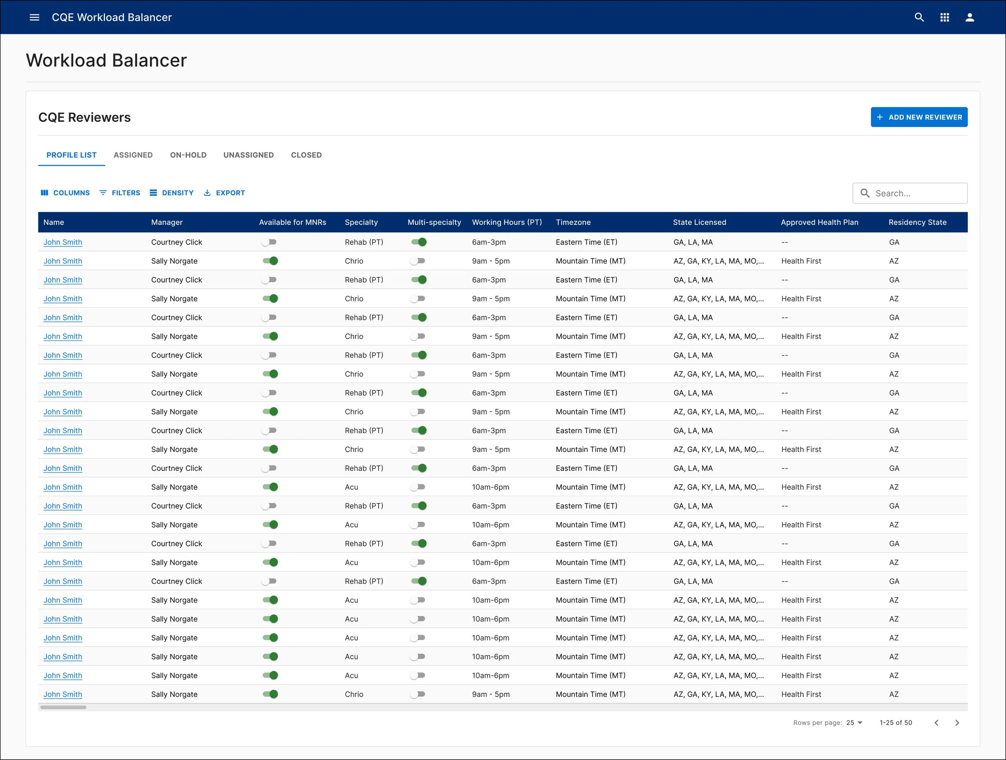Image resolution: width=1006 pixels, height=760 pixels.
Task: Open the hamburger navigation menu
Action: (x=34, y=17)
